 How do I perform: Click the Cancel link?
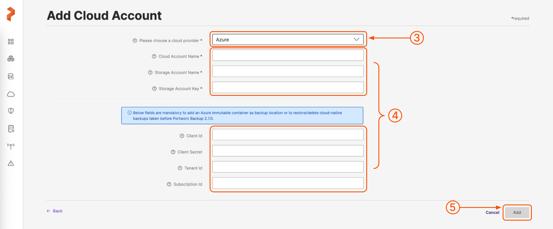point(492,213)
